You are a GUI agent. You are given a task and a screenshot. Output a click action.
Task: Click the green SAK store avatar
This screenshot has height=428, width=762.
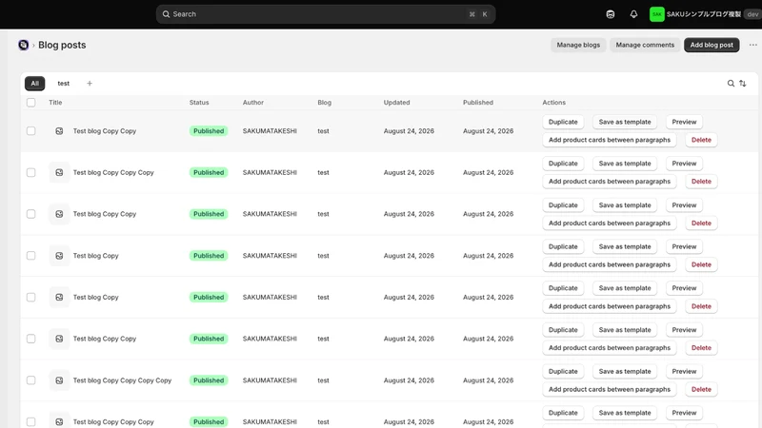click(x=657, y=14)
